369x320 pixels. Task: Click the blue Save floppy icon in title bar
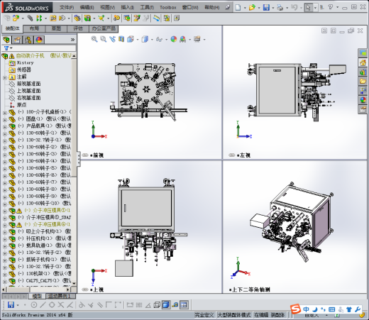point(266,8)
